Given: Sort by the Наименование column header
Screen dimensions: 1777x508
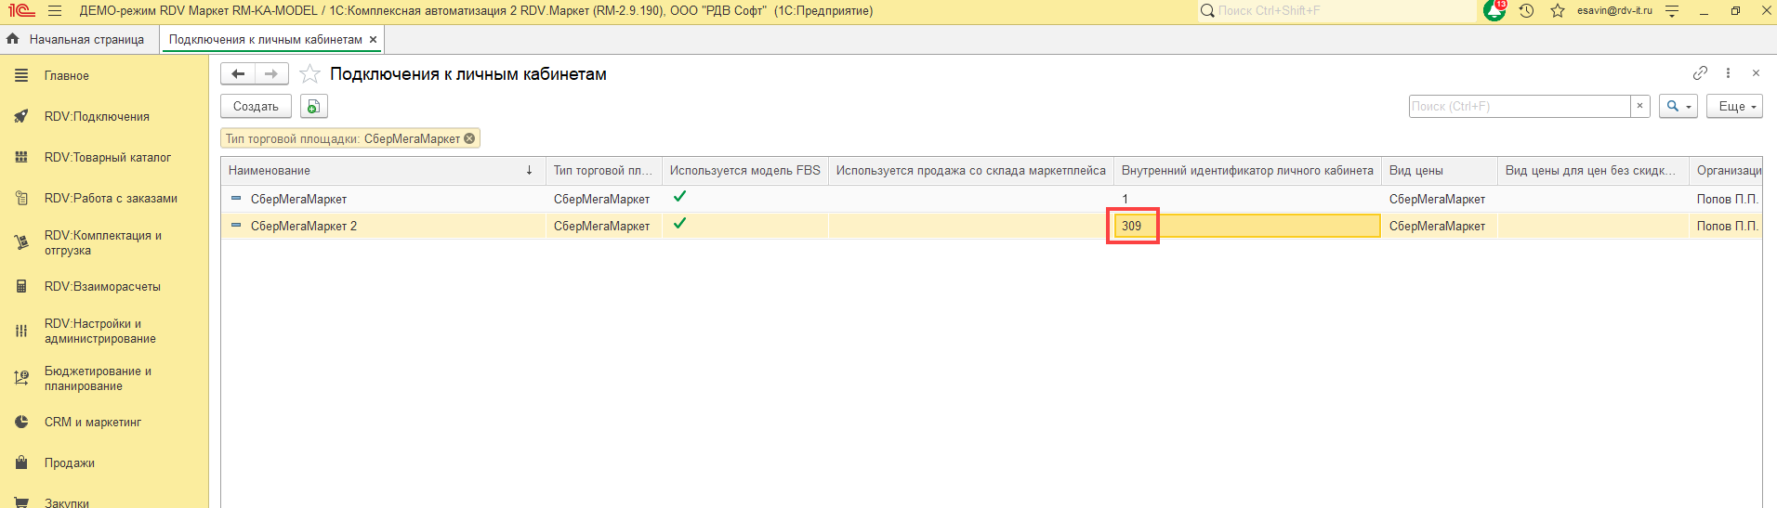Looking at the screenshot, I should (x=383, y=171).
